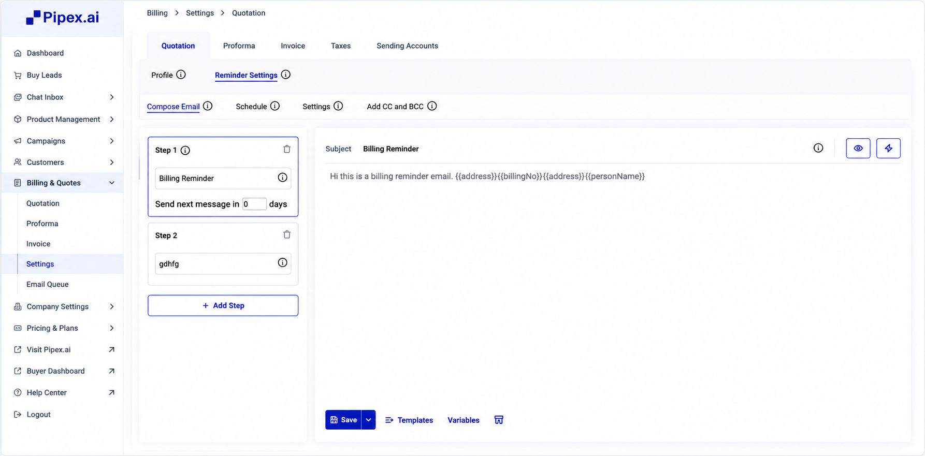Click Settings in the breadcrumb
The width and height of the screenshot is (925, 456).
click(x=200, y=13)
